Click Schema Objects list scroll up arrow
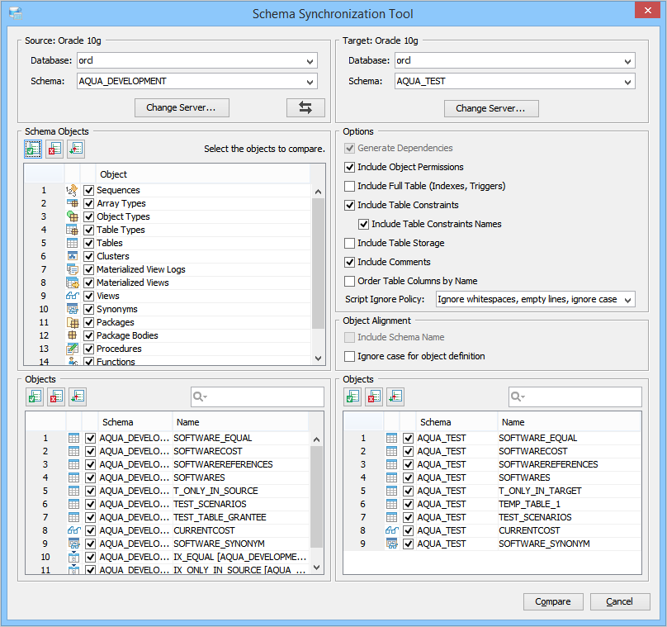667x627 pixels. tap(318, 192)
